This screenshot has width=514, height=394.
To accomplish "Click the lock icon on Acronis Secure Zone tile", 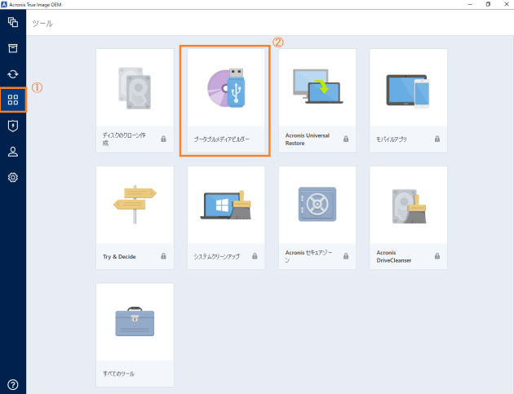I will [x=346, y=256].
